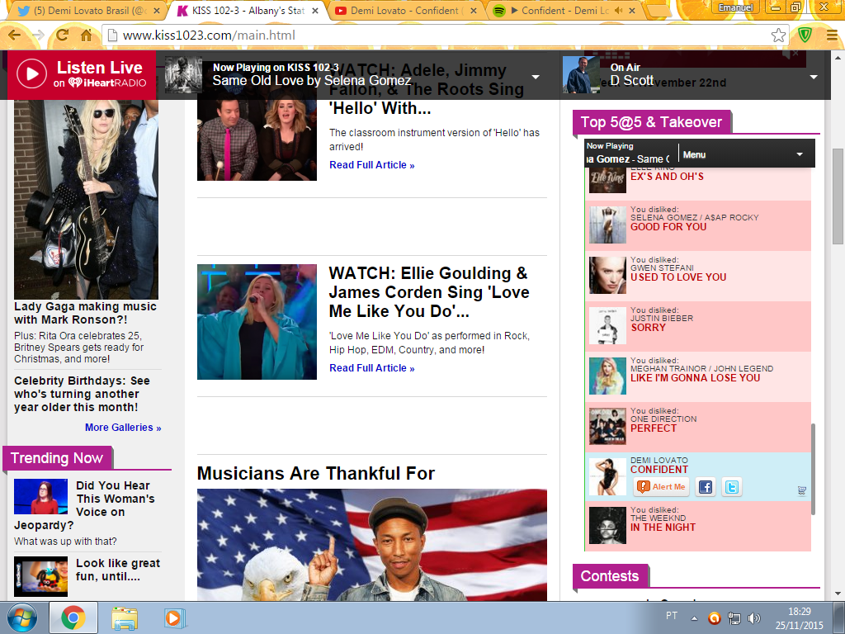Open the Windows Start button
Image resolution: width=845 pixels, height=634 pixels.
22,617
